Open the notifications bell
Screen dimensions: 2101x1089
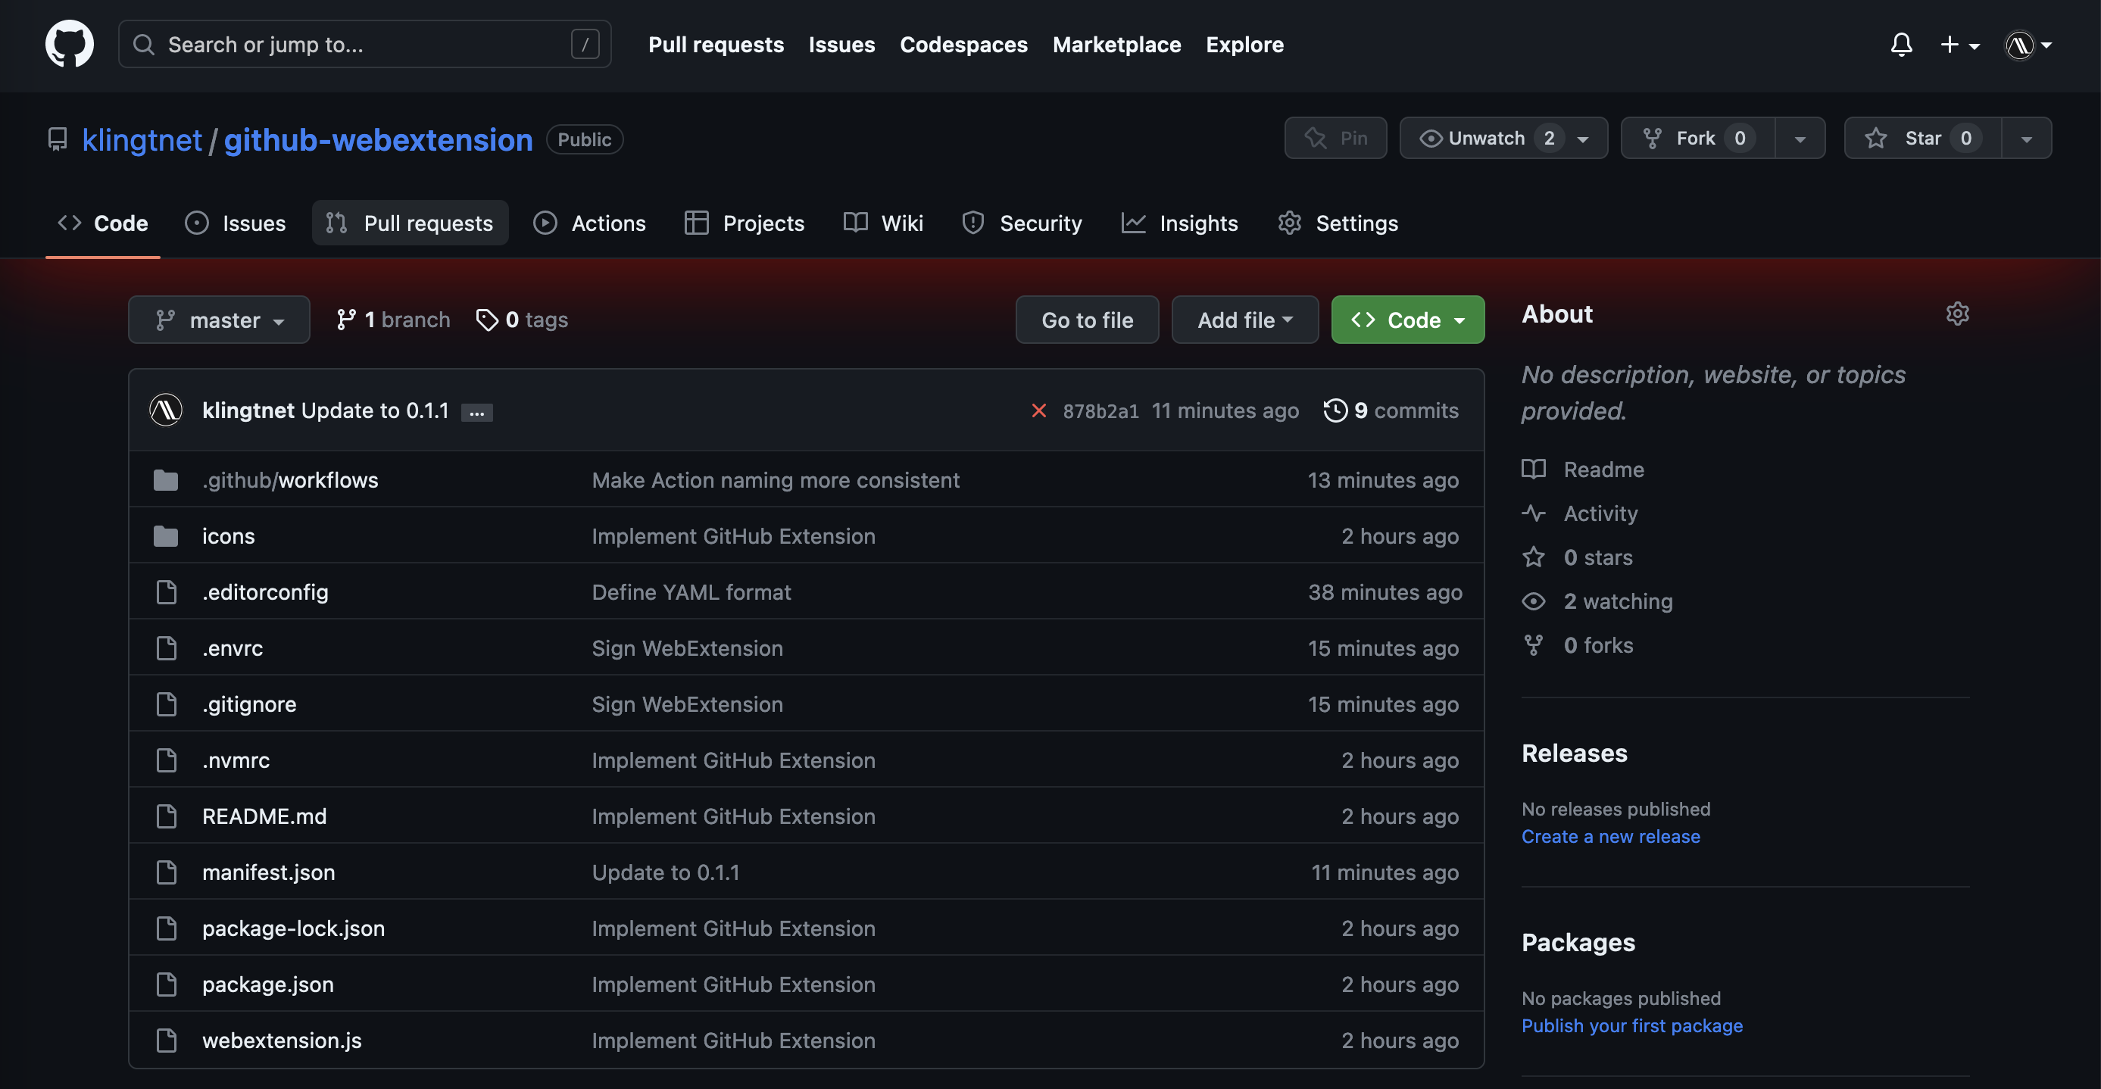click(1900, 44)
